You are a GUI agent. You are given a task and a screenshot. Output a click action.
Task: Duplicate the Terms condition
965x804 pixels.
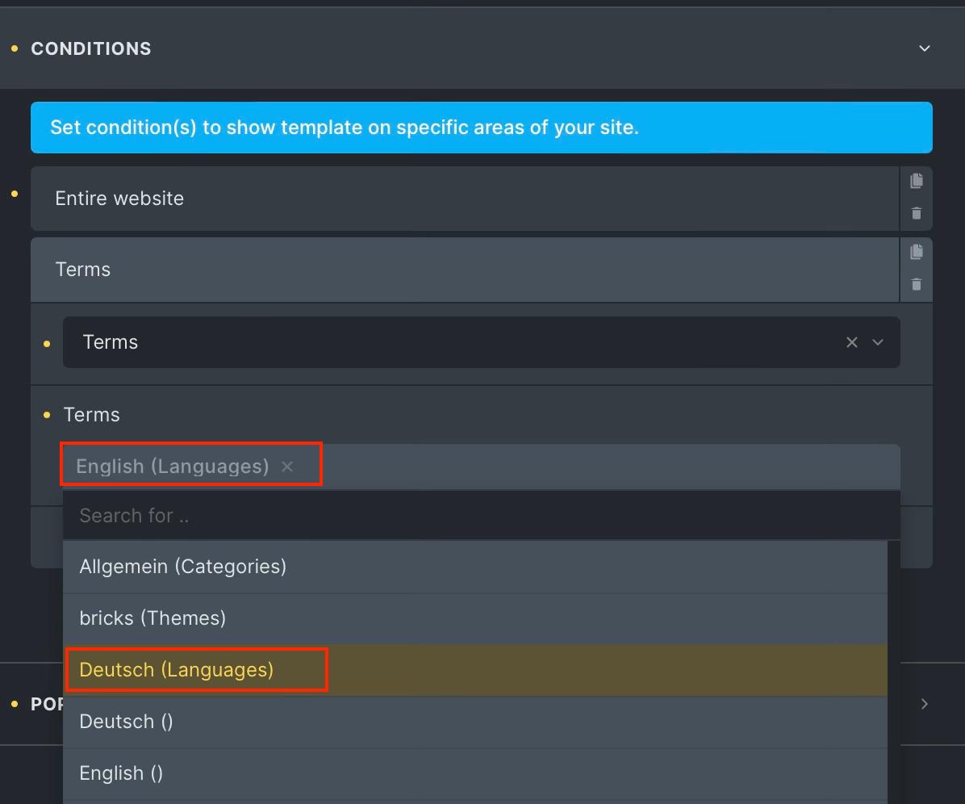917,252
